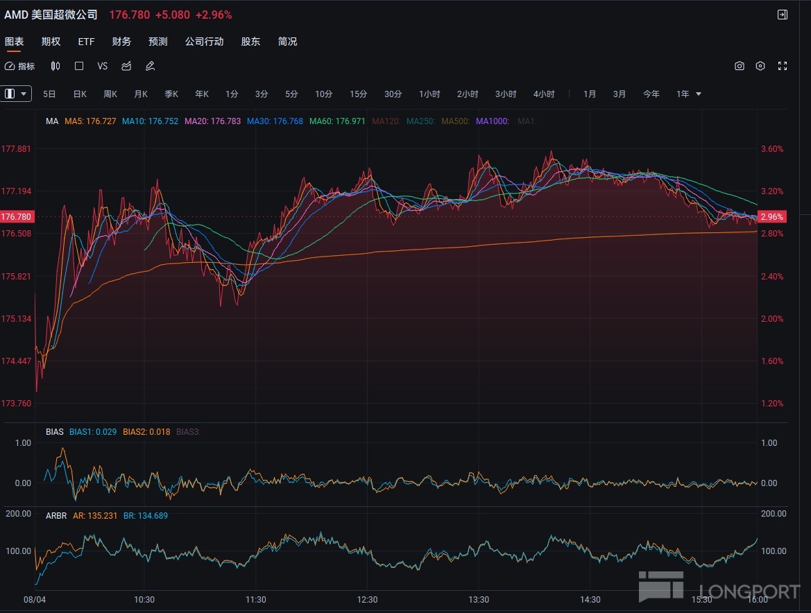Open chart settings gear icon
The width and height of the screenshot is (811, 613).
tap(760, 66)
